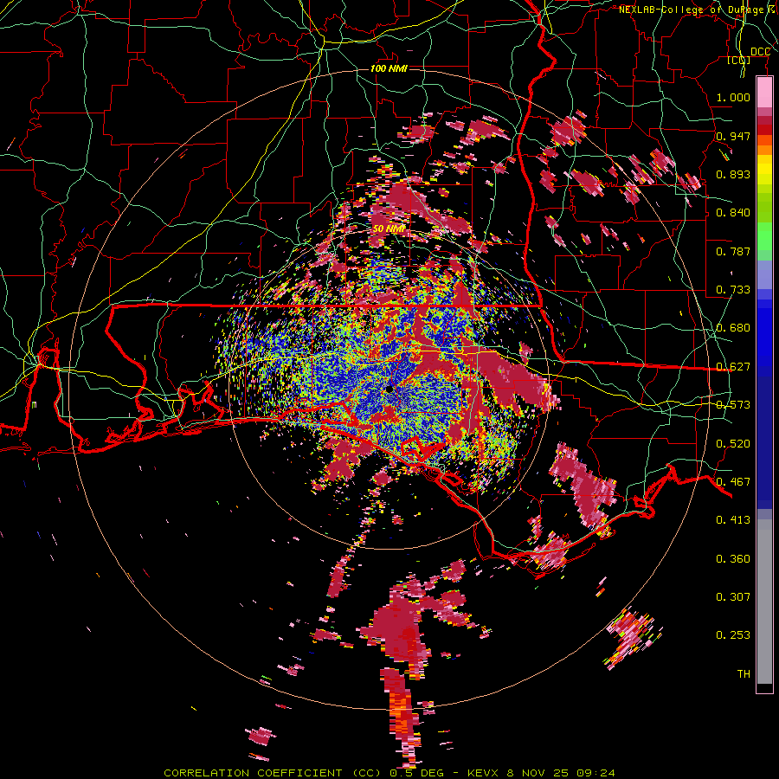Viewport: 779px width, 779px height.
Task: Select the 0.680 legend value
Action: [733, 328]
